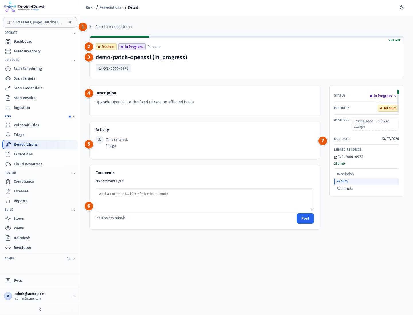The width and height of the screenshot is (413, 315).
Task: Click the Find assets search field
Action: [x=40, y=22]
